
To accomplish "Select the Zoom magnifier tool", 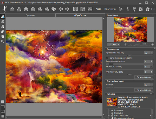I will [3, 41].
